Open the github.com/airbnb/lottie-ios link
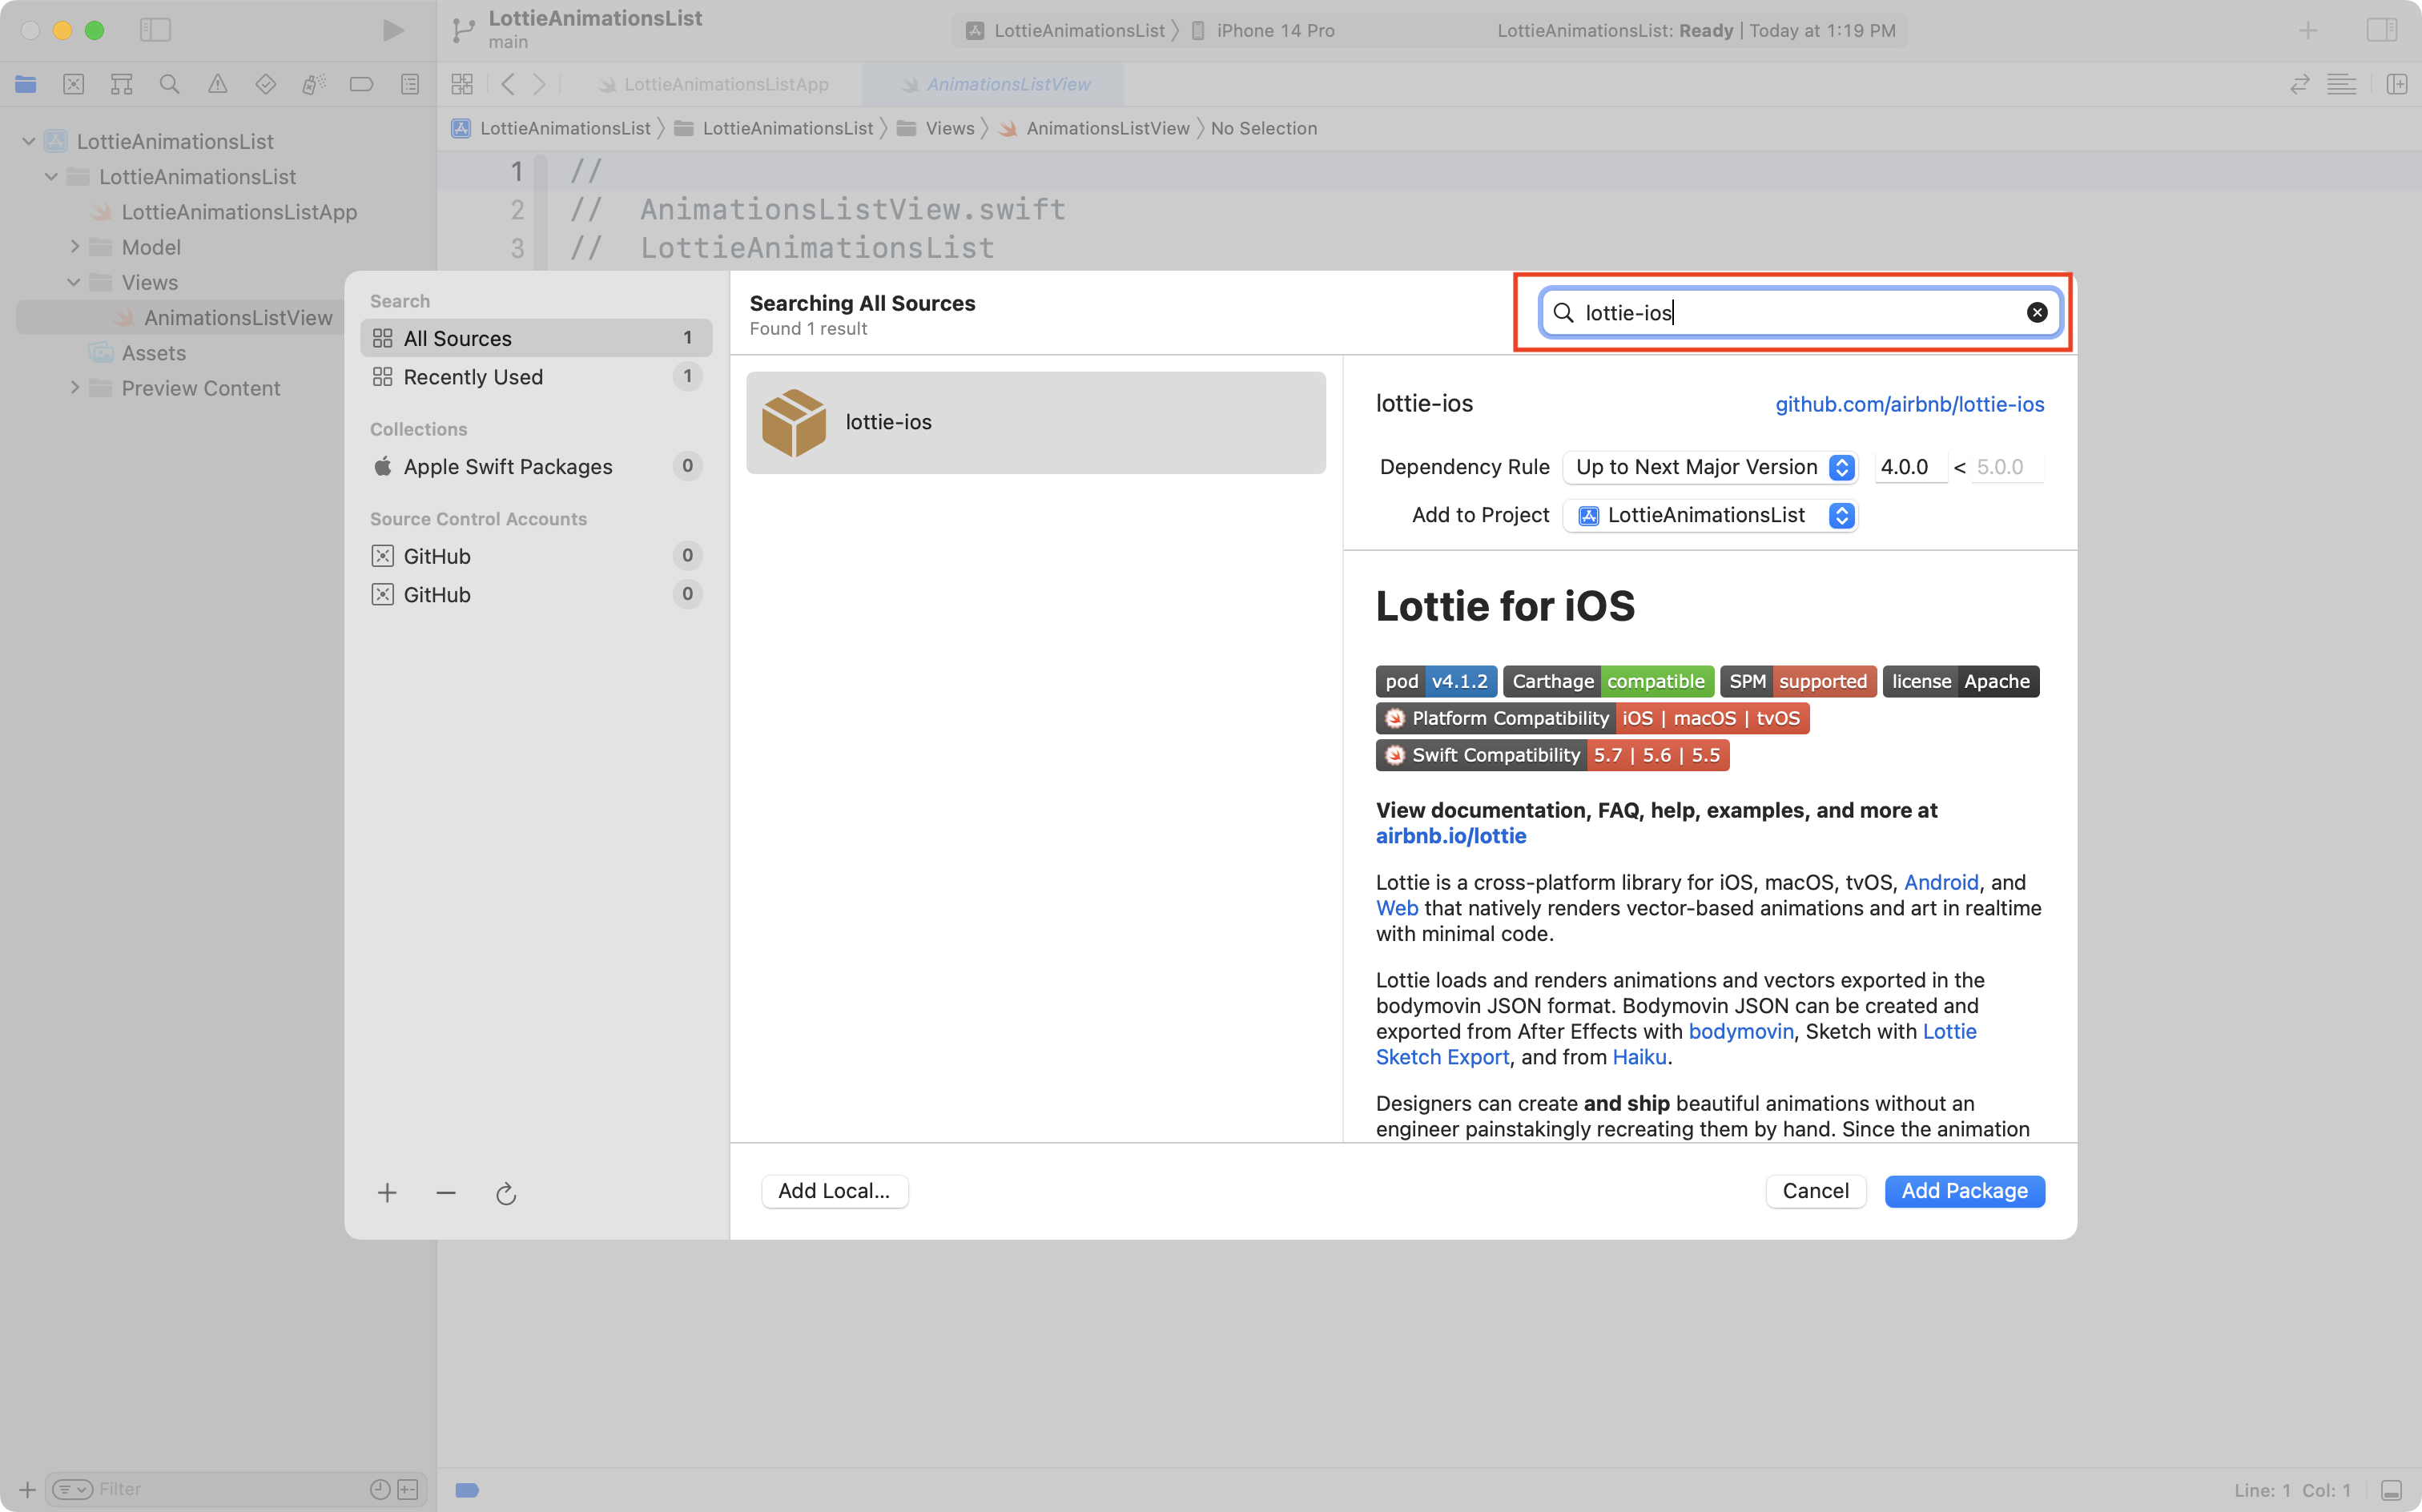This screenshot has height=1512, width=2422. coord(1909,404)
